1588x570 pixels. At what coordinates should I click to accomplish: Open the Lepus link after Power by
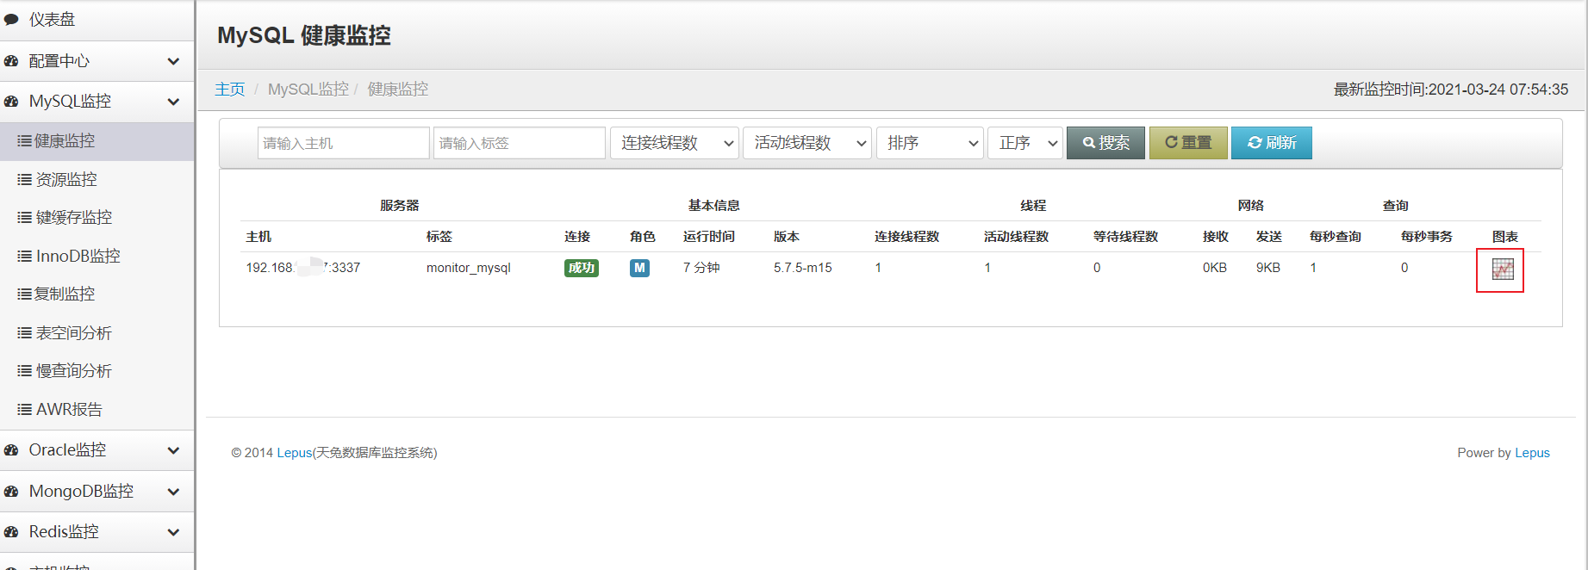tap(1532, 453)
